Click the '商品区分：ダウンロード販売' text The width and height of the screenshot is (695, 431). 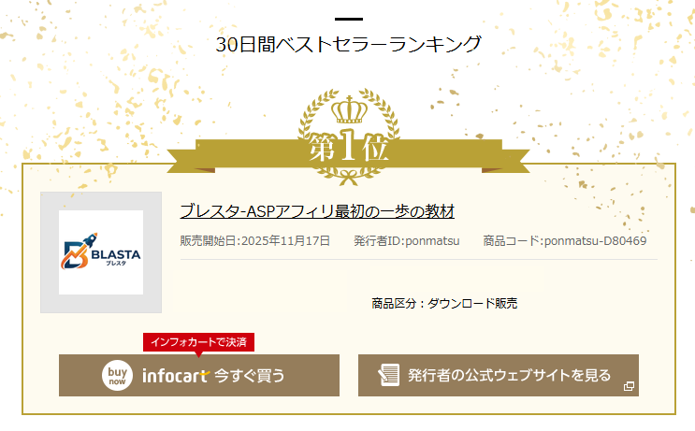(x=444, y=303)
